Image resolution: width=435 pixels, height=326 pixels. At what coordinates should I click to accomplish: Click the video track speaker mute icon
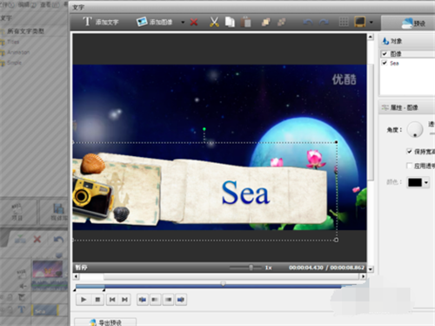[x=23, y=286]
